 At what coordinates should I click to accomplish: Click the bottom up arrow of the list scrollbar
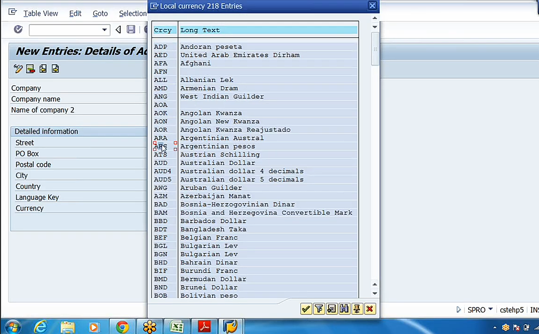pos(375,284)
